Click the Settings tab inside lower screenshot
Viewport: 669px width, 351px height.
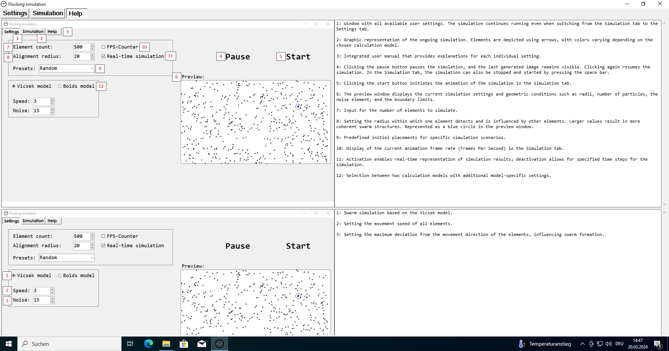point(12,221)
